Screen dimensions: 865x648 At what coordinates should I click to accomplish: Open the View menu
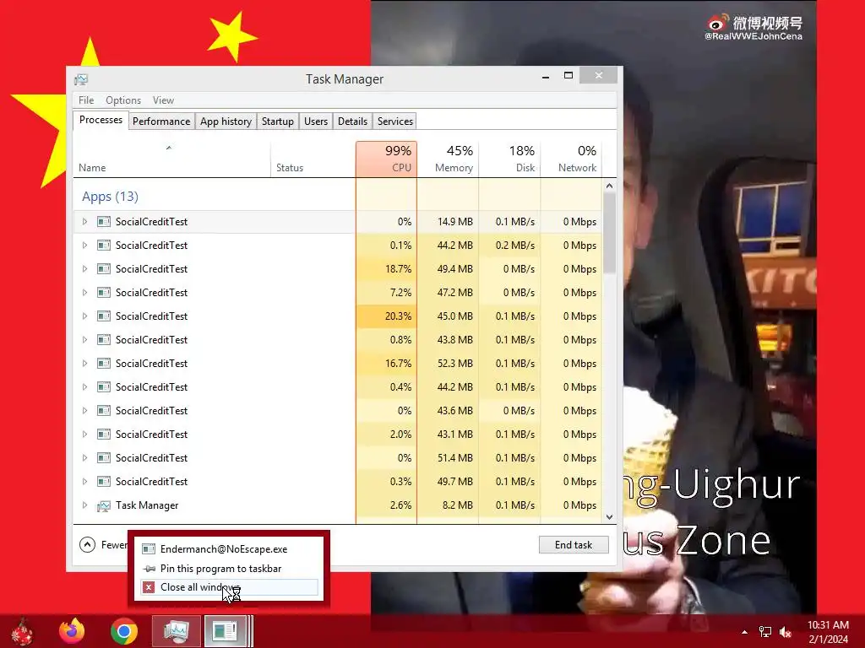[x=163, y=100]
